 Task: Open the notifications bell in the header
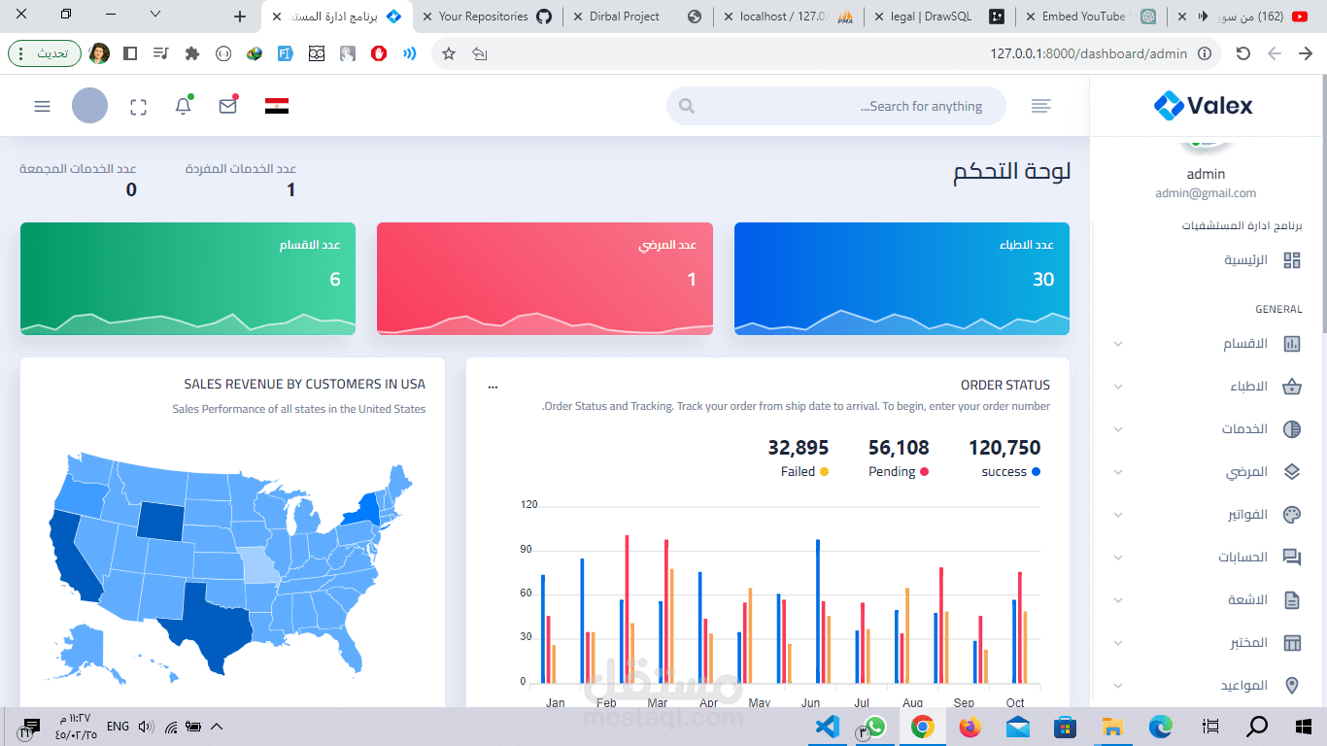184,106
